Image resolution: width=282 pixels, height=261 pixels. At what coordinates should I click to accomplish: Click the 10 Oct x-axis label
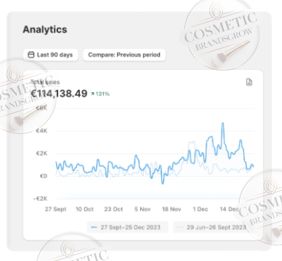(84, 209)
